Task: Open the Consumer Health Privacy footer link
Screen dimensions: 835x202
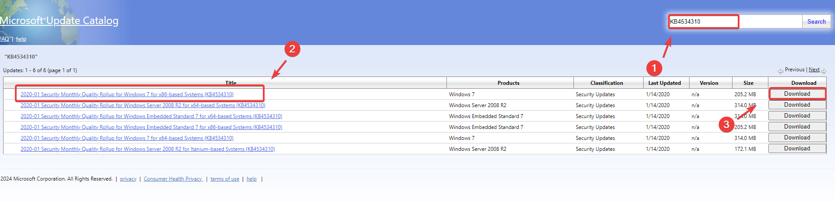Action: (173, 179)
